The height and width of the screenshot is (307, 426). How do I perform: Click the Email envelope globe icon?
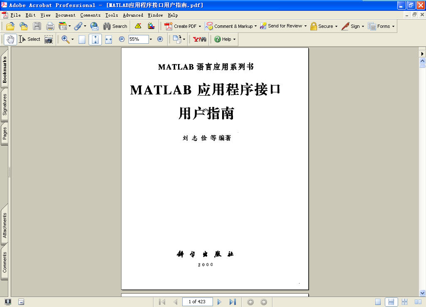(x=94, y=26)
